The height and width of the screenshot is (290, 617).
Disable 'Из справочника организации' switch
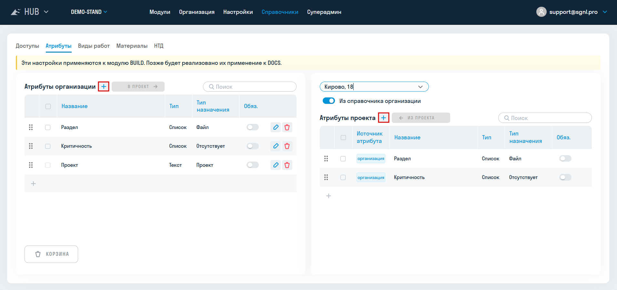[x=329, y=101]
